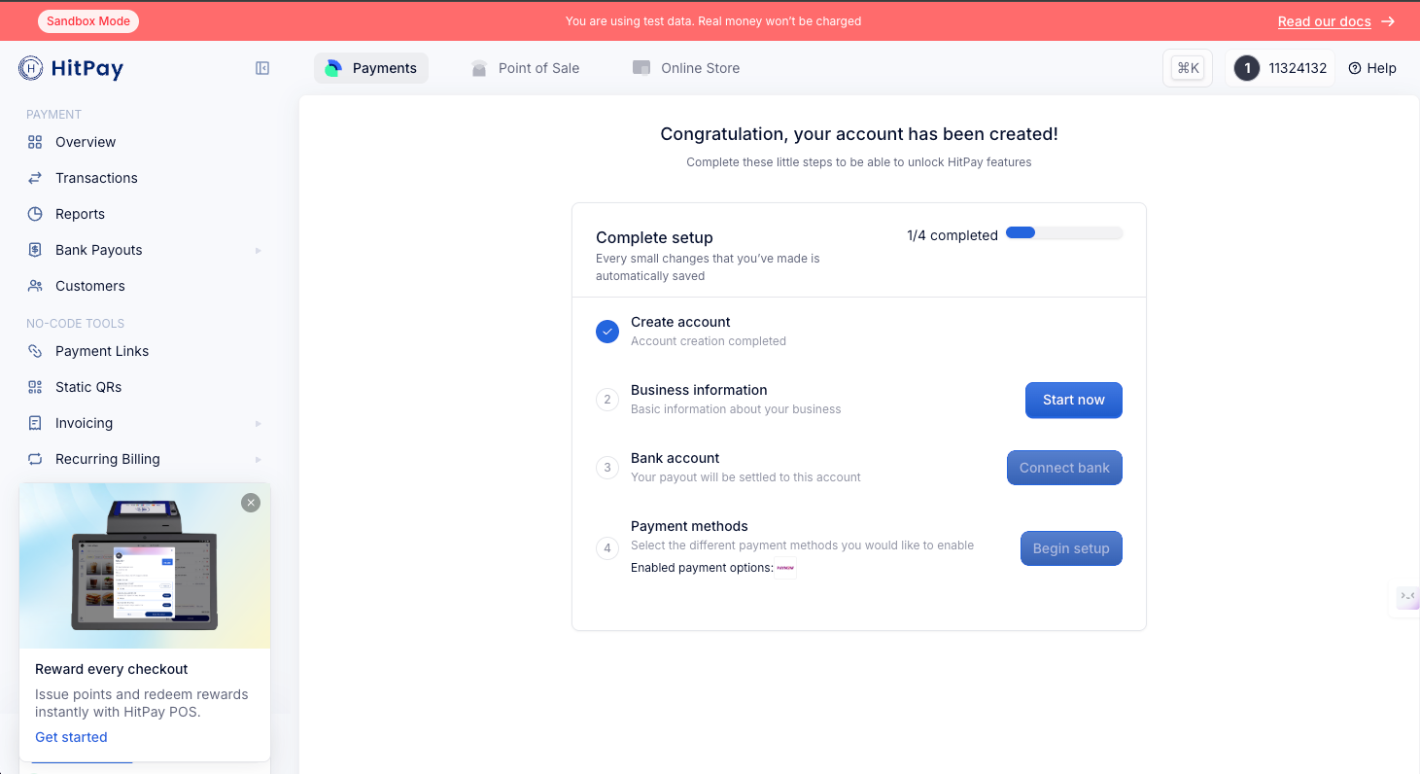Click the Transactions arrows icon
This screenshot has height=774, width=1420.
point(35,178)
